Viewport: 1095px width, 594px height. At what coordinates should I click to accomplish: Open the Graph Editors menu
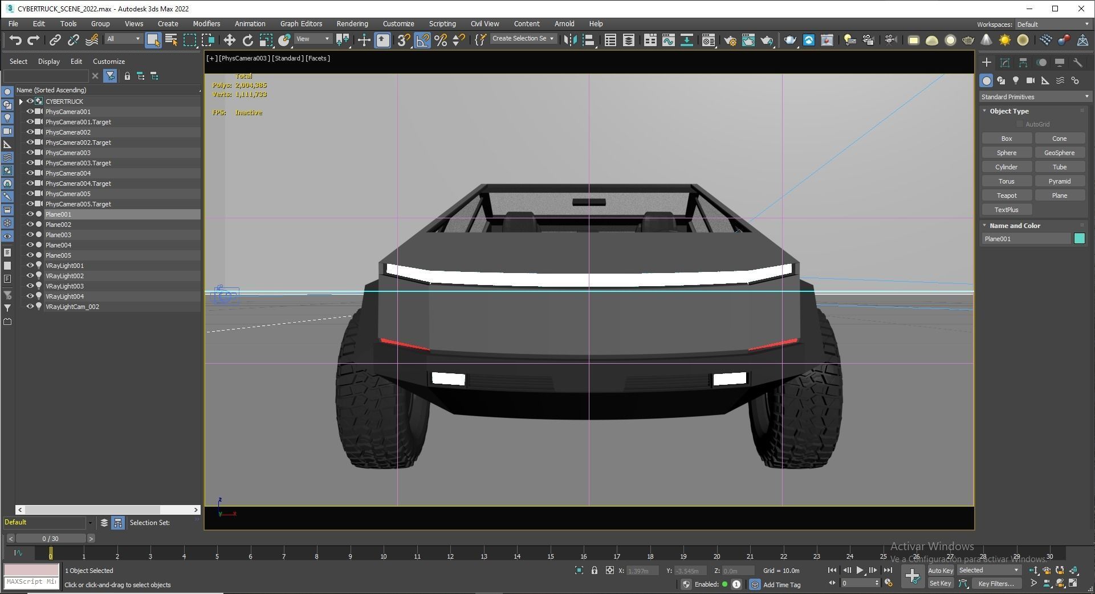point(301,24)
